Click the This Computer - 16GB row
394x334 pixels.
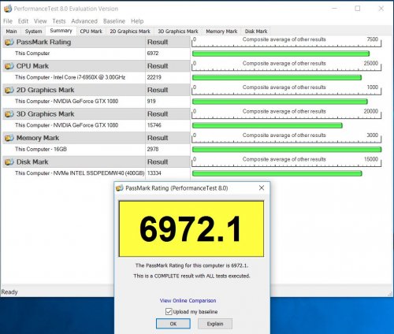(96, 149)
